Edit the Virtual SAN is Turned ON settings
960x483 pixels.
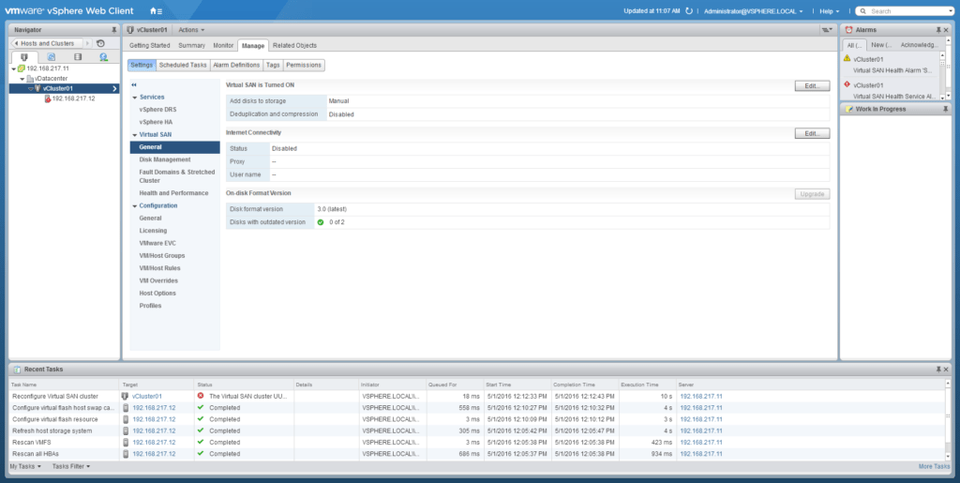coord(812,85)
